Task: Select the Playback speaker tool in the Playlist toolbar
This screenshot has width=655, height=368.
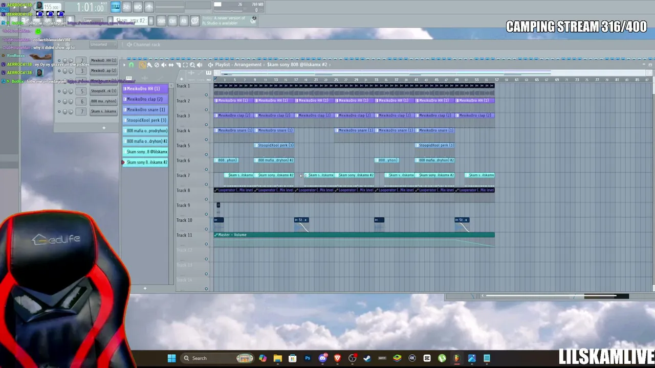Action: [x=200, y=65]
